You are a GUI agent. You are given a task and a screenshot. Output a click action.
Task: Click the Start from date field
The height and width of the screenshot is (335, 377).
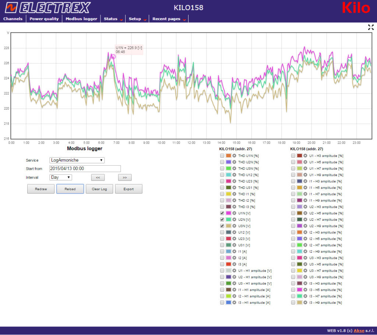pos(85,169)
